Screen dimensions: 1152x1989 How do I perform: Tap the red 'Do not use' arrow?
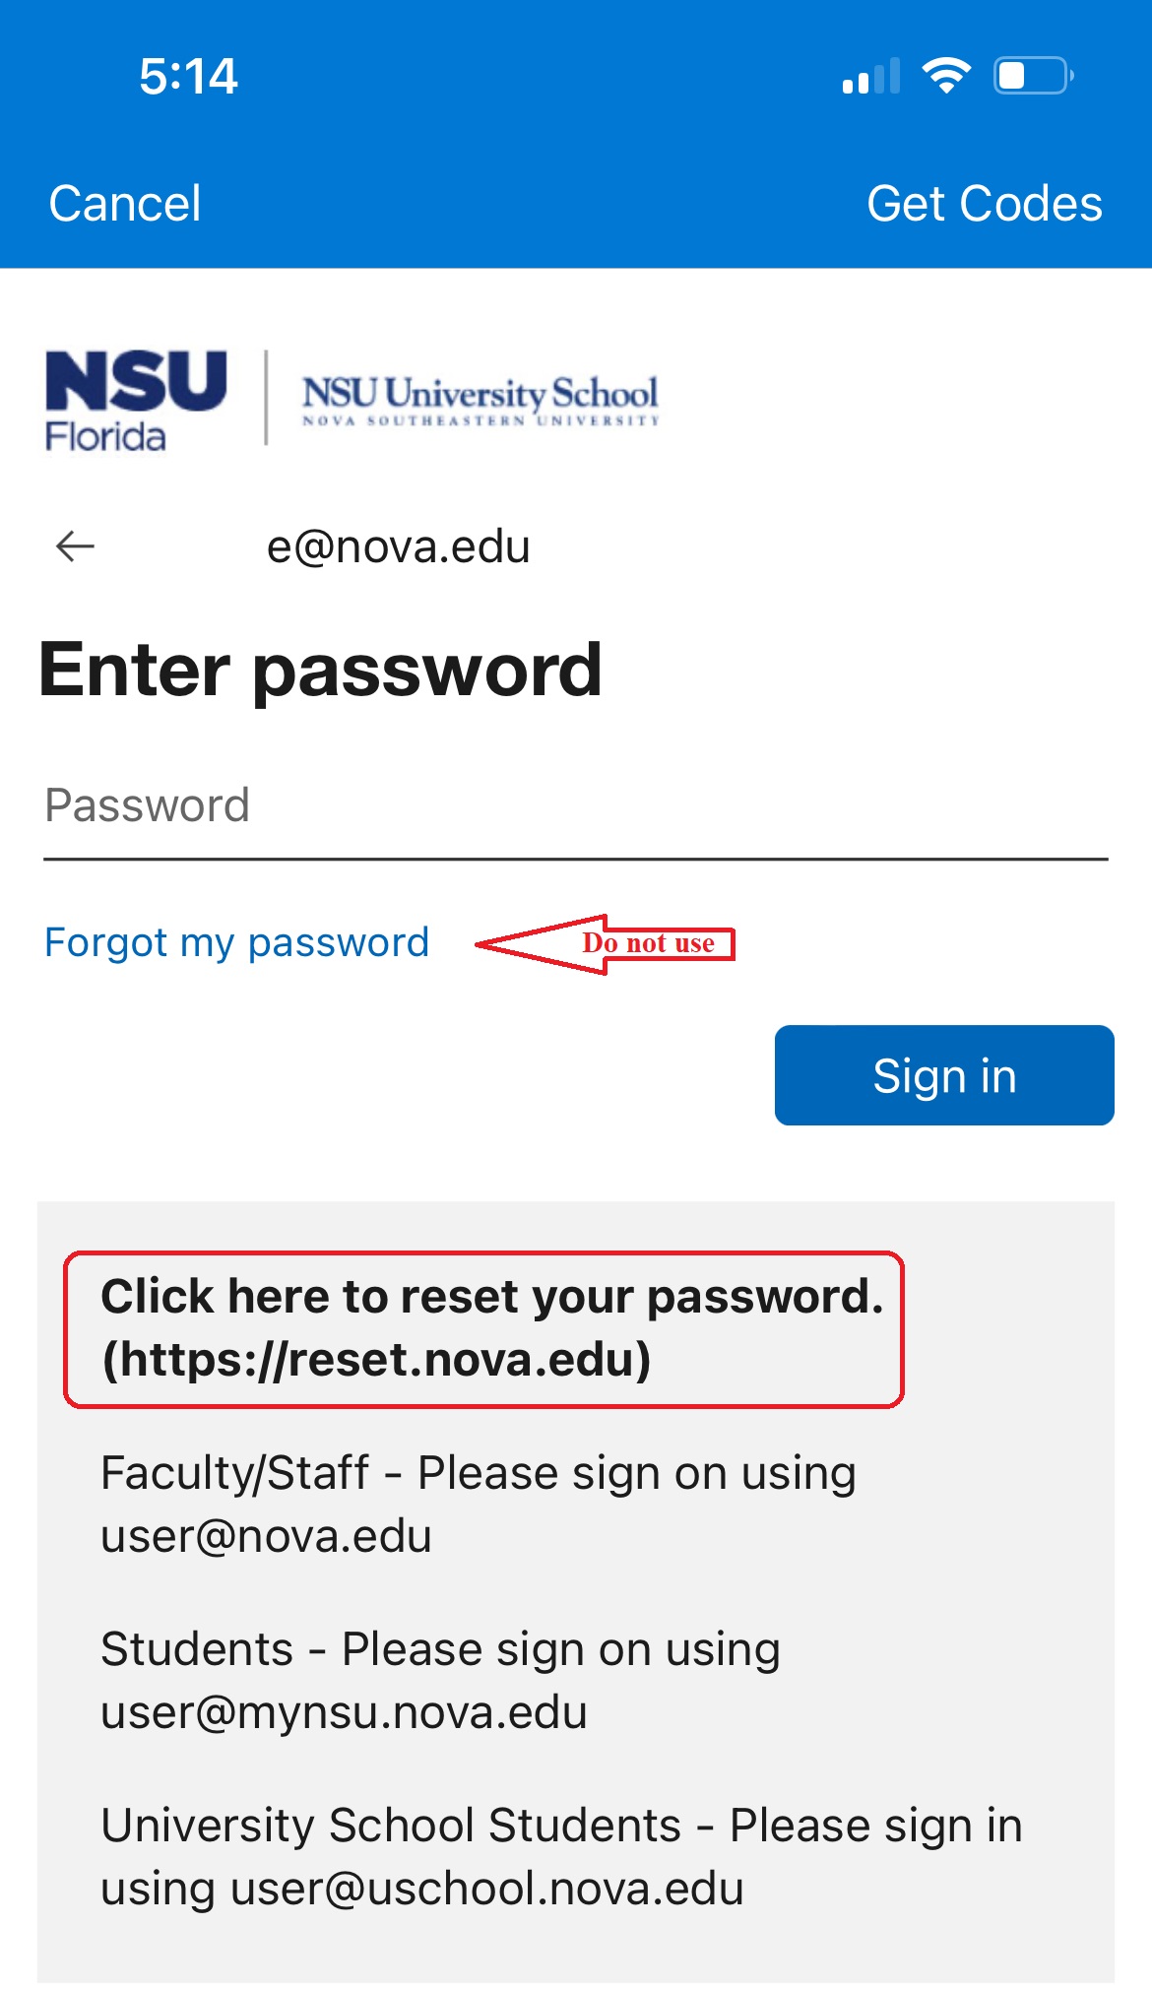coord(606,944)
